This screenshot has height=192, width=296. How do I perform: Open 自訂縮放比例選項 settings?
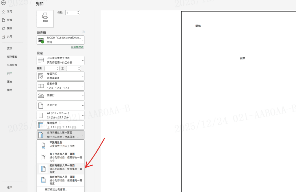[55, 189]
